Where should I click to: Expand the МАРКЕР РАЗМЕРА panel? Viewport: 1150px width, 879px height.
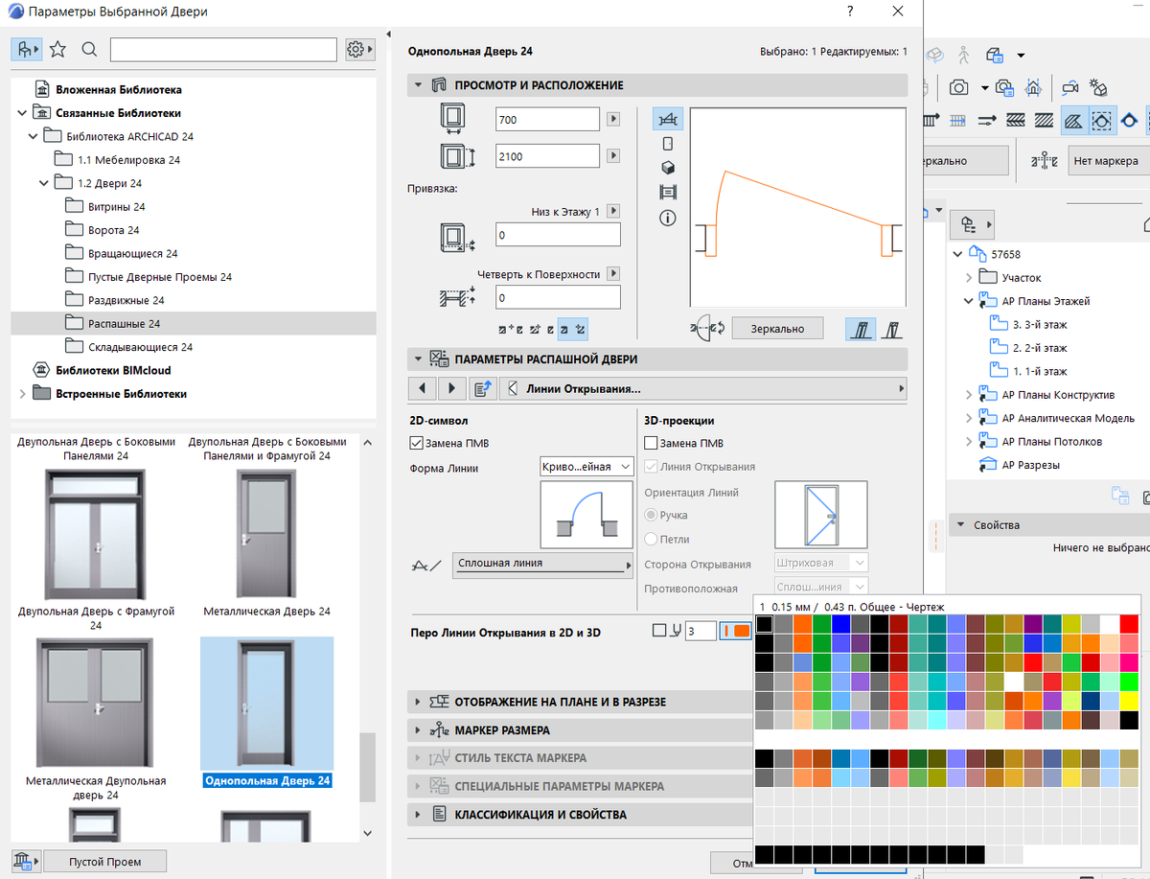click(x=418, y=730)
